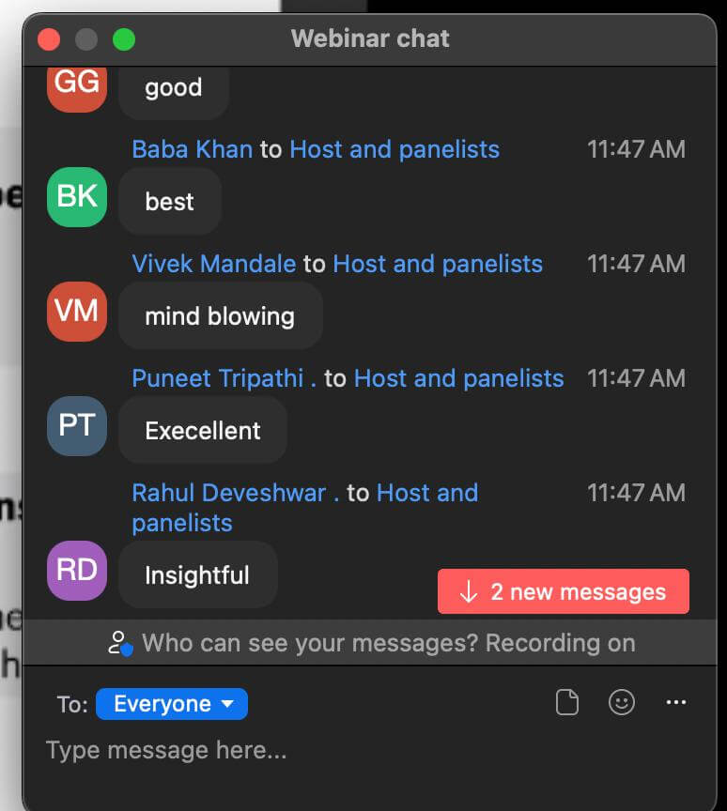This screenshot has width=727, height=811.
Task: Jump to 2 new messages
Action: click(564, 591)
